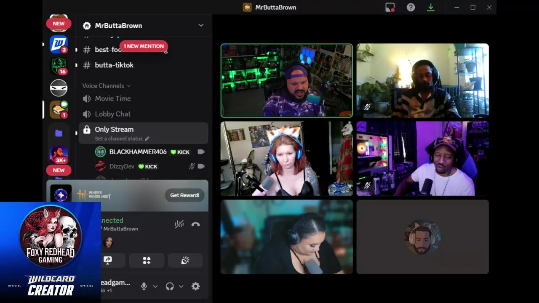Click the KICK badge next to BLACKHAMMER406
Viewport: 539px width, 303px height.
click(x=180, y=152)
